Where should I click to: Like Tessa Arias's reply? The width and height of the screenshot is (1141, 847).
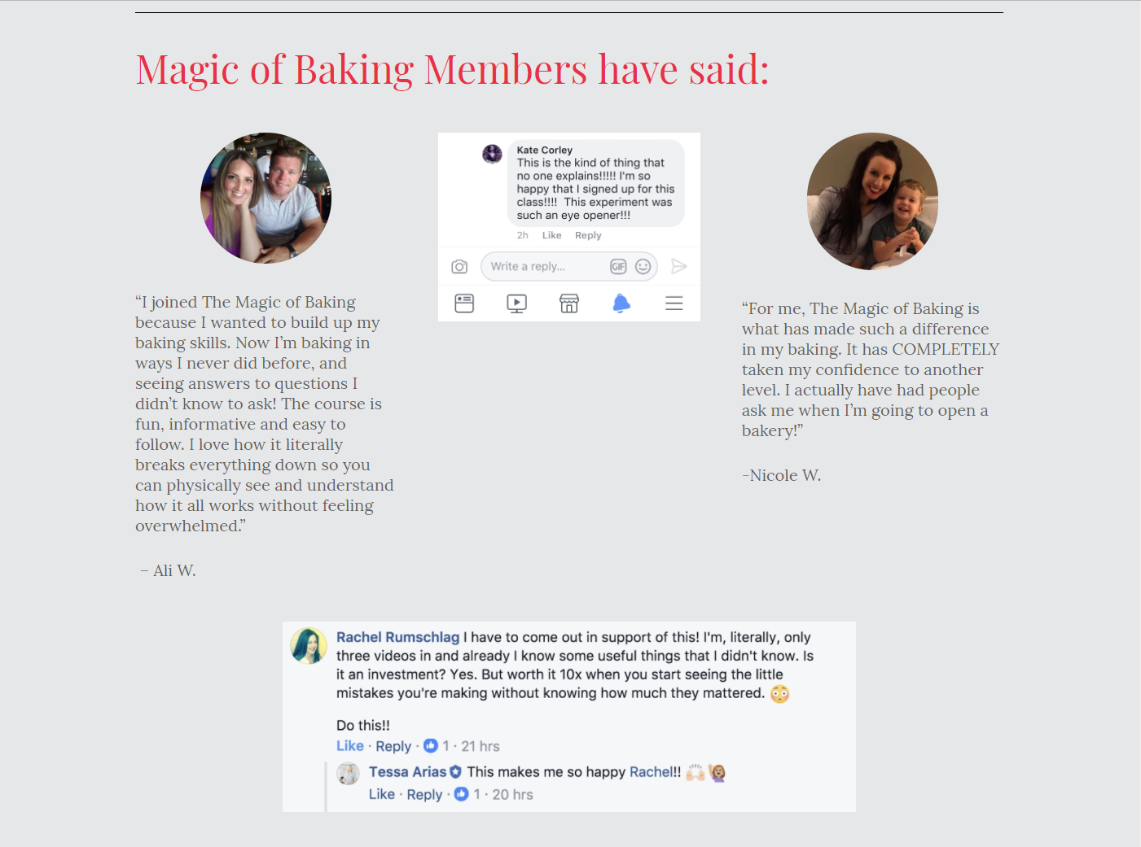[x=382, y=794]
